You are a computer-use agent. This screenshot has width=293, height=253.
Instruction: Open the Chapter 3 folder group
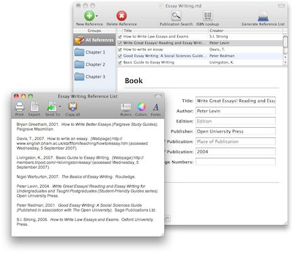click(94, 77)
